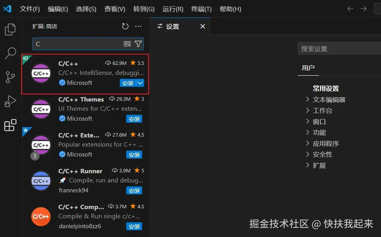381x237 pixels.
Task: Expand the 应用程序 settings section
Action: click(308, 143)
